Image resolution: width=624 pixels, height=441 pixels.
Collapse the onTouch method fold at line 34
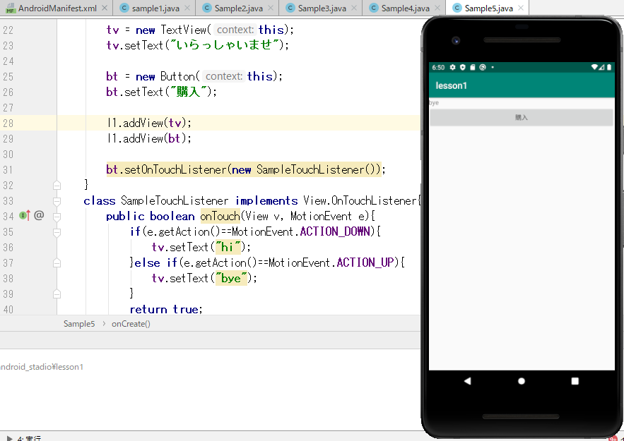click(57, 216)
